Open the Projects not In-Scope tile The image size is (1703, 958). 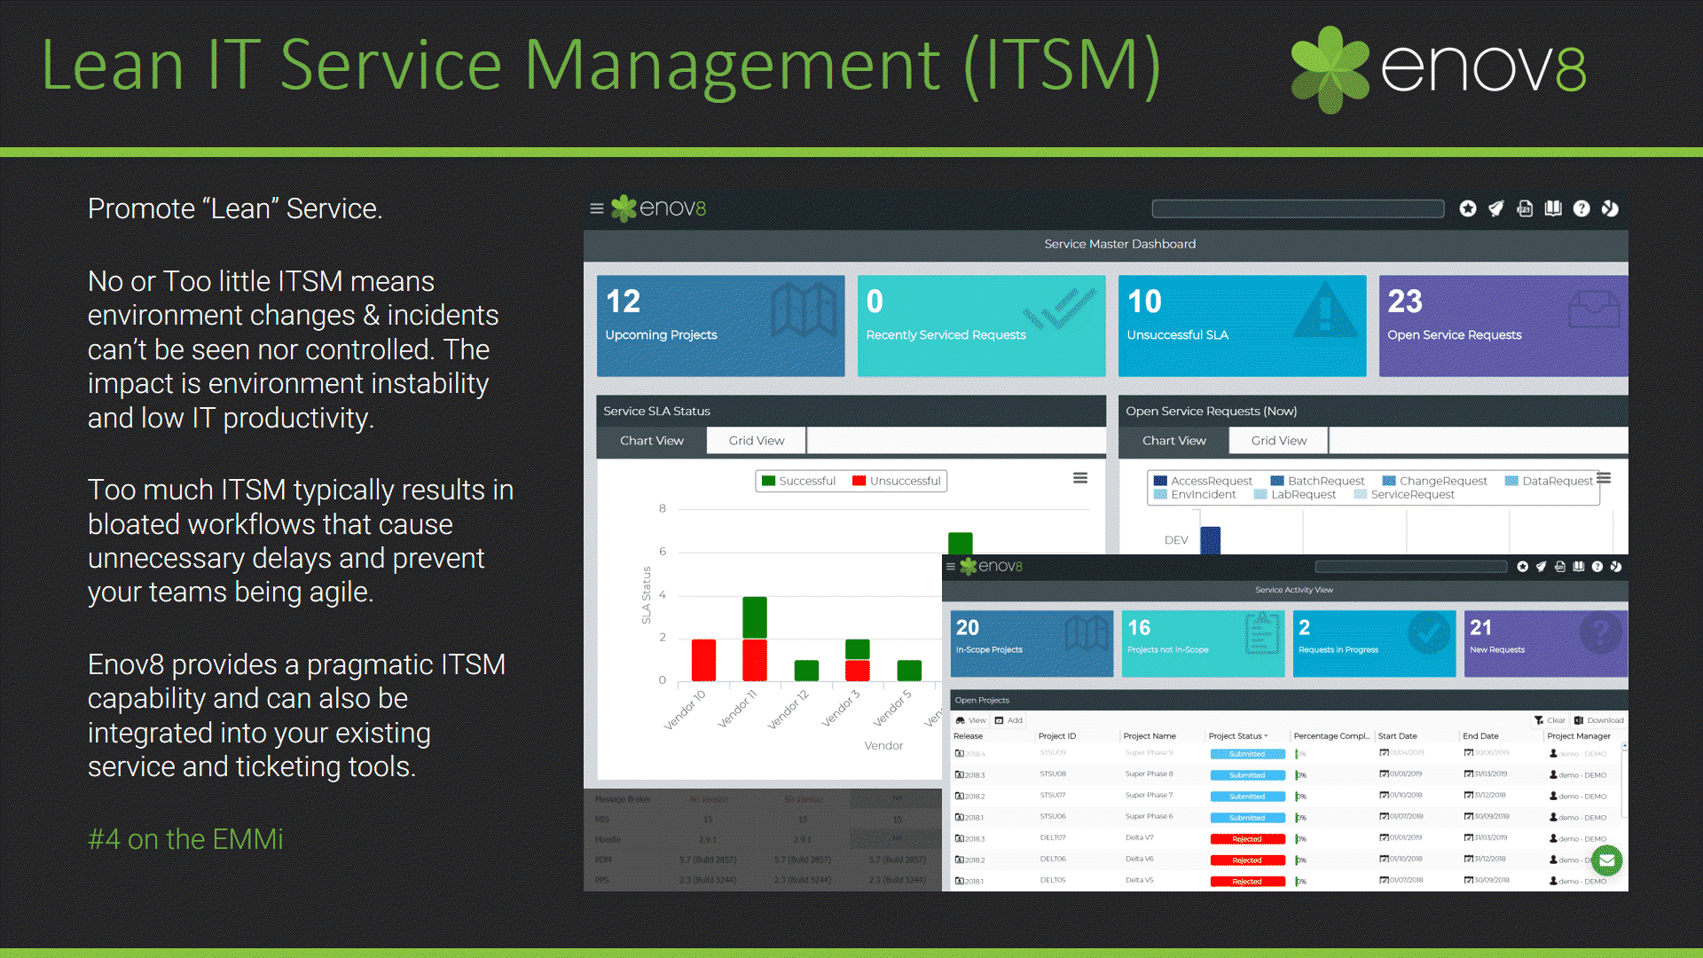(x=1203, y=644)
